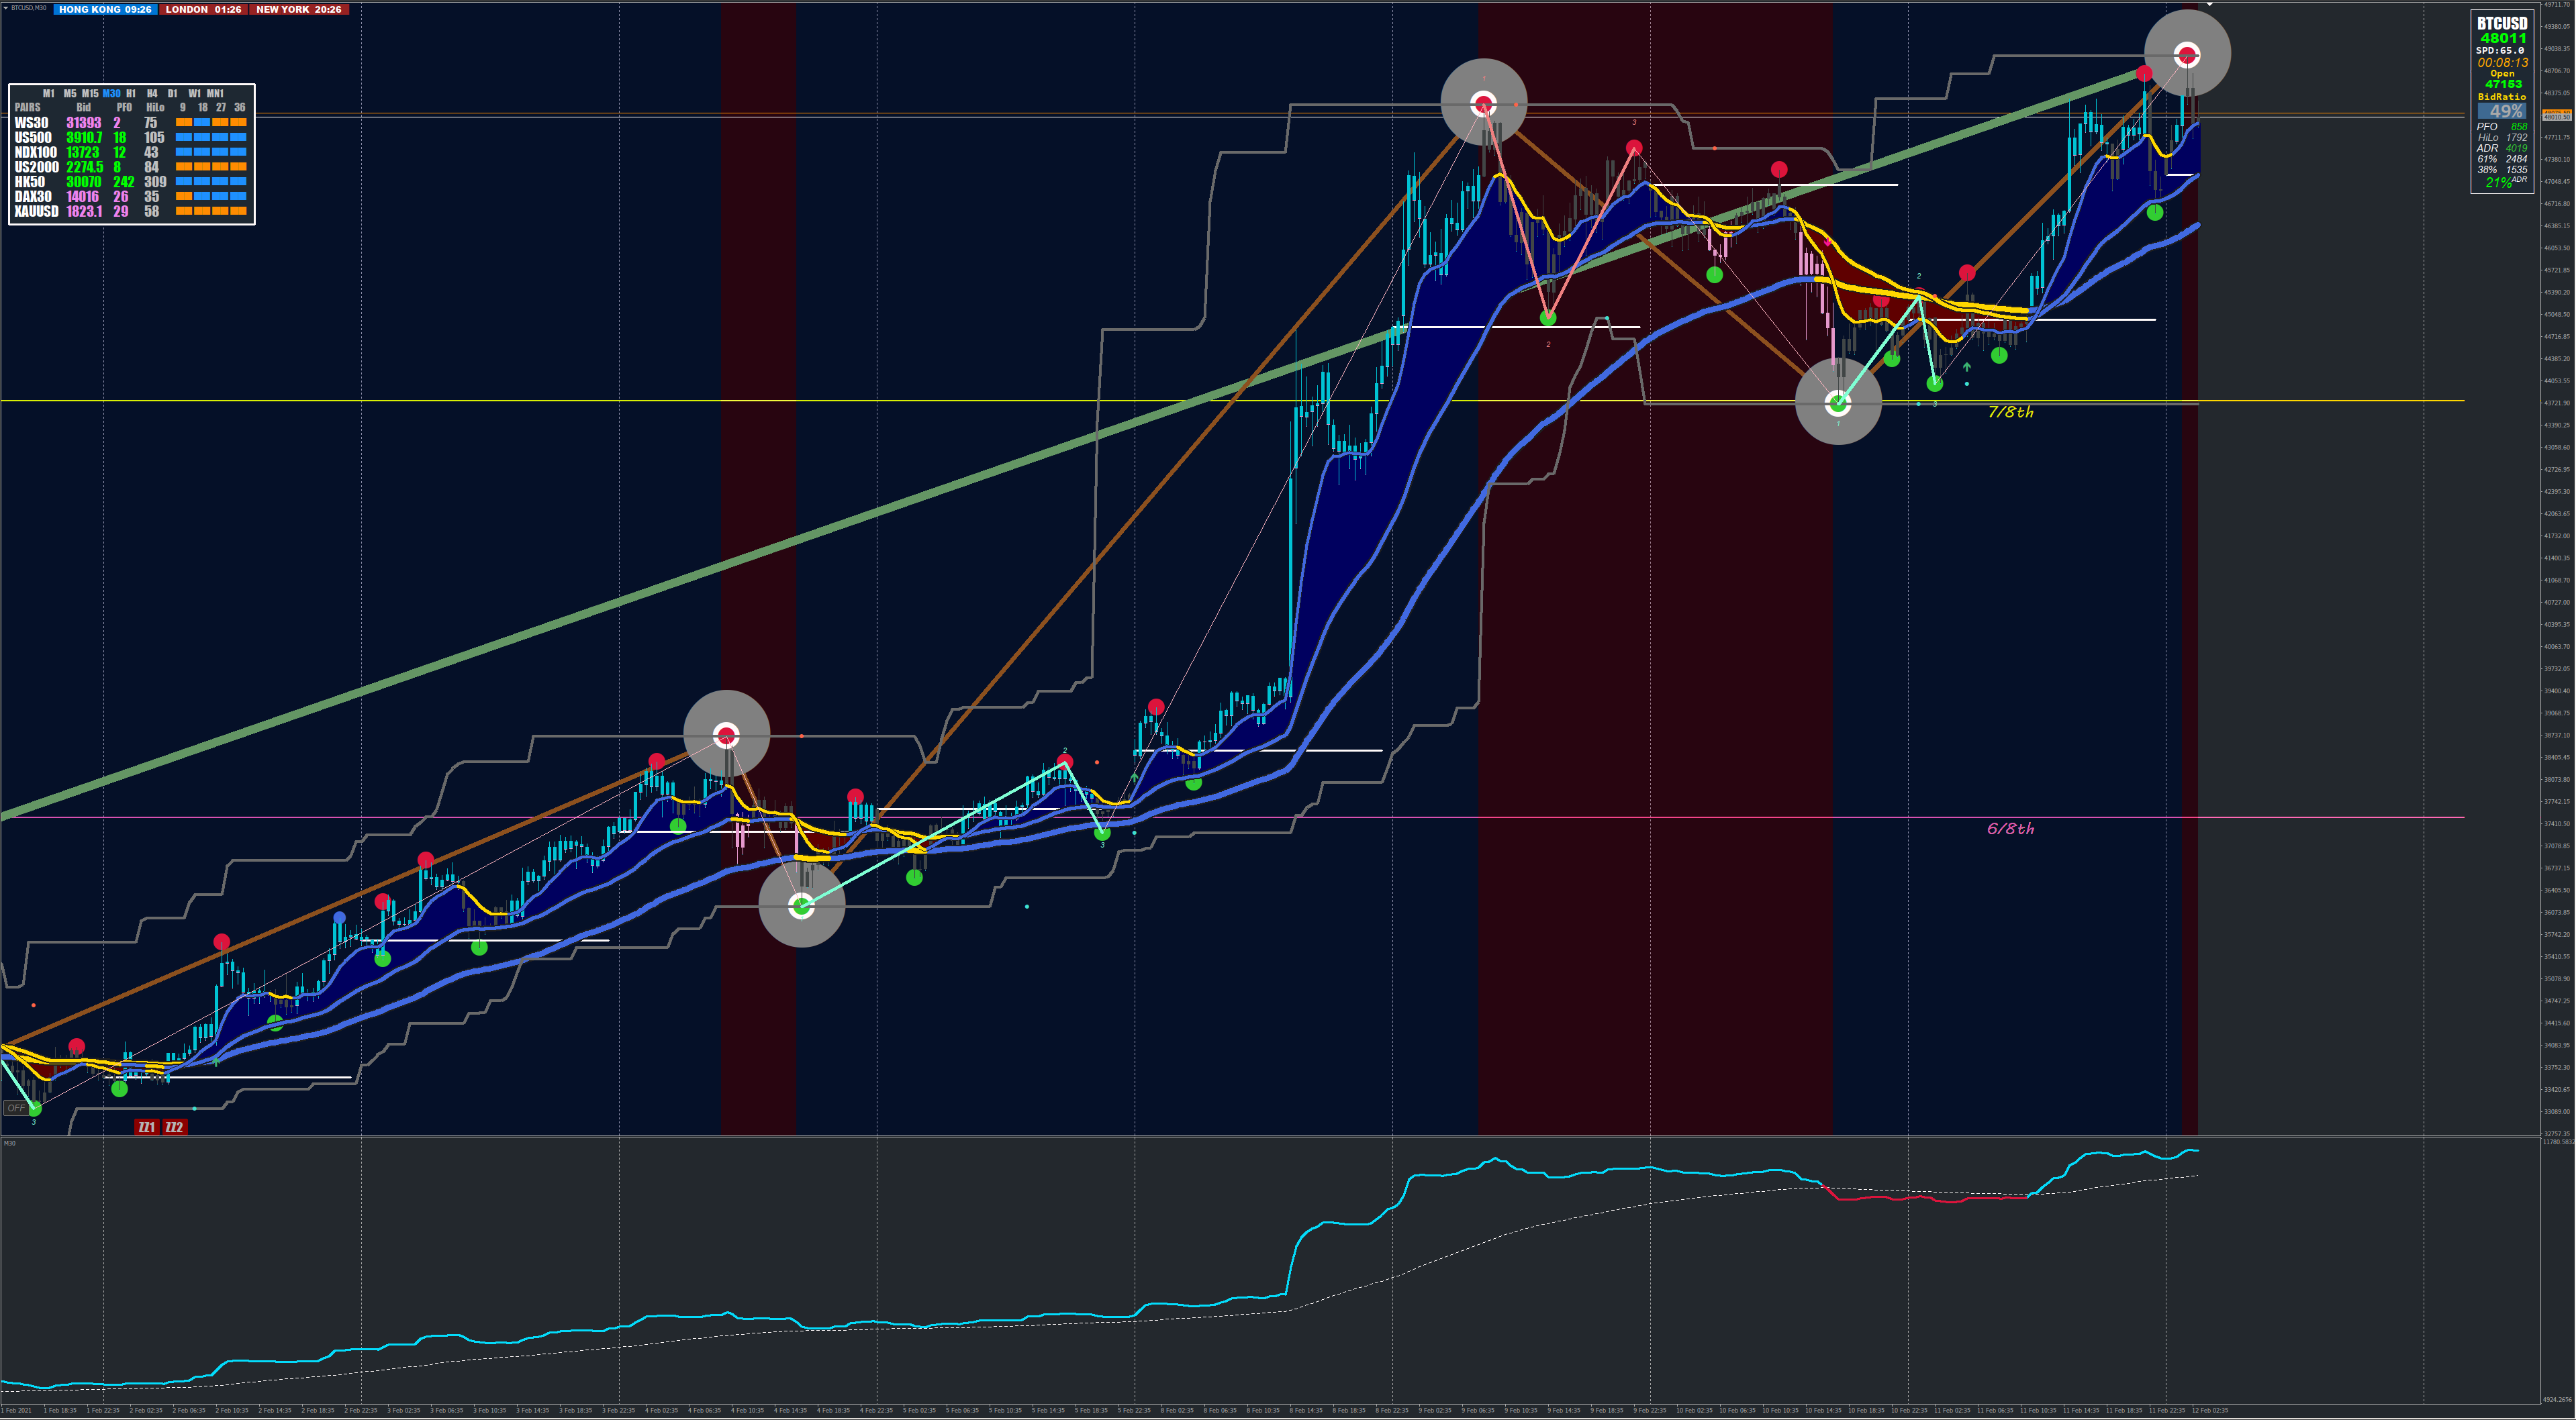Click the New York session clock
Viewport: 2576px width, 1420px height.
click(x=298, y=9)
